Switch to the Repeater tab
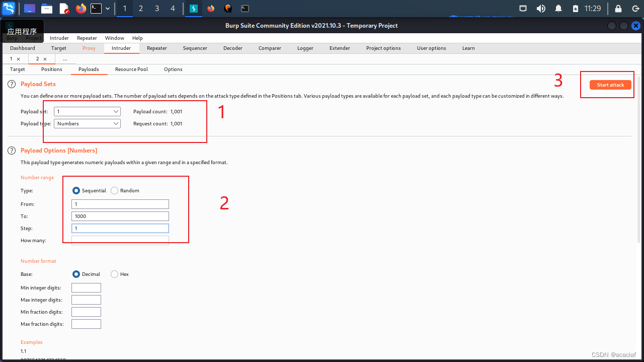644x362 pixels. (157, 48)
